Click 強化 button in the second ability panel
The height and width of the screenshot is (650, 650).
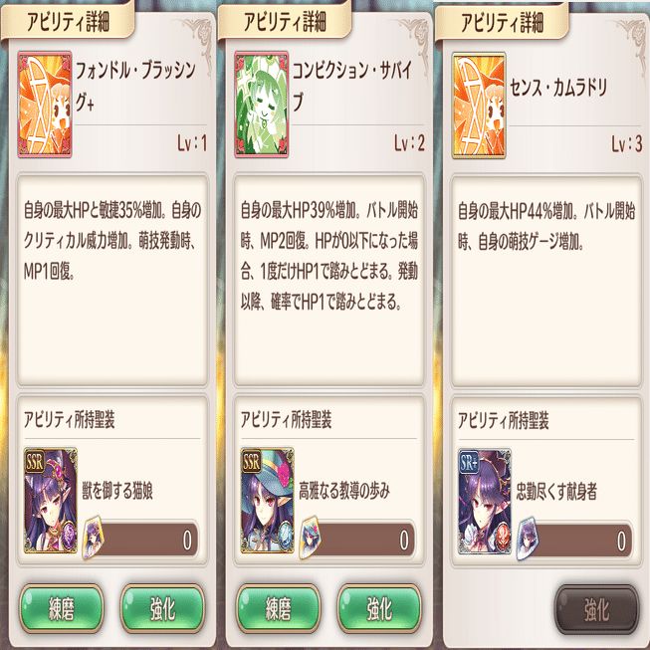pos(379,608)
